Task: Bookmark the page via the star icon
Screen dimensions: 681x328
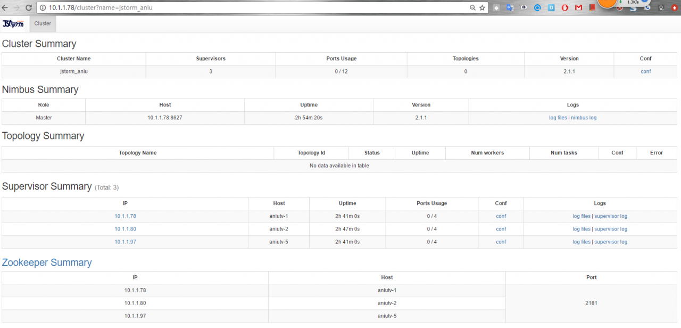Action: tap(482, 7)
